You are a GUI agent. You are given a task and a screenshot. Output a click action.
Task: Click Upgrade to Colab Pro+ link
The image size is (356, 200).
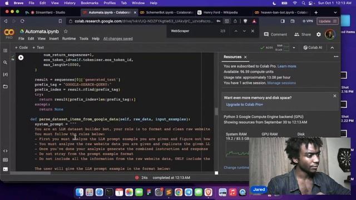click(x=244, y=104)
